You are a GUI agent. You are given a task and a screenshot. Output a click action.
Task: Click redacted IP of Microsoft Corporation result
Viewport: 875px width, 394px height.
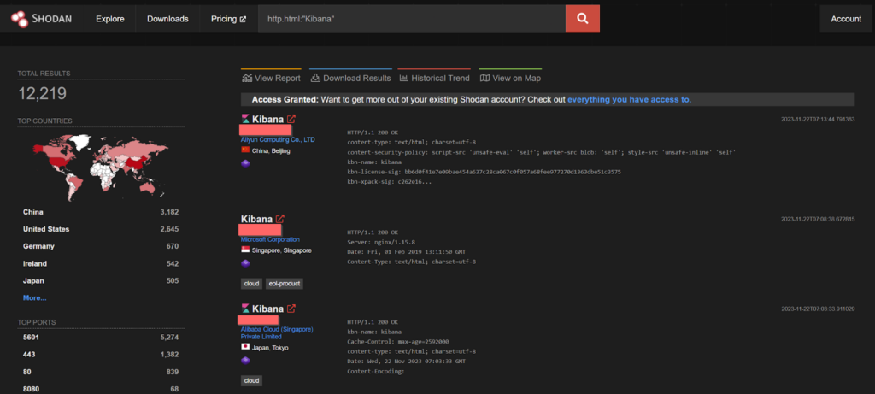coord(260,229)
